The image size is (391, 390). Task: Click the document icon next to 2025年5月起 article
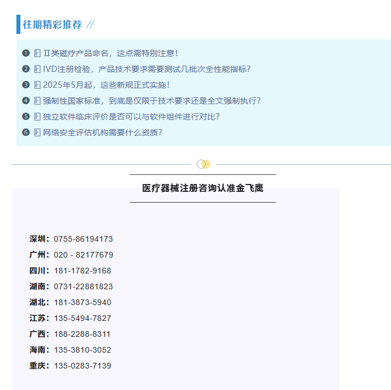click(x=37, y=85)
